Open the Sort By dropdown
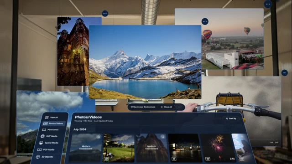Viewport: 292px width, 164px height. 231,118
